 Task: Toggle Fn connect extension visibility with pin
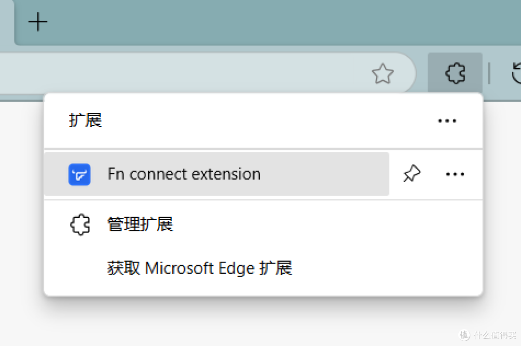(411, 174)
